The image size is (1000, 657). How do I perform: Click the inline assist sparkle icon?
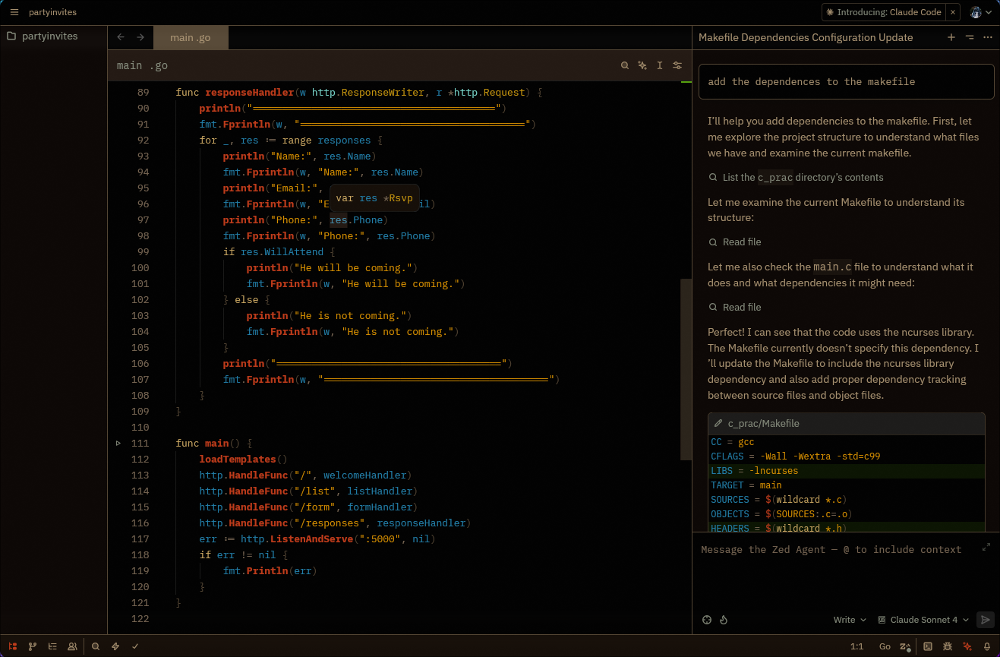642,65
